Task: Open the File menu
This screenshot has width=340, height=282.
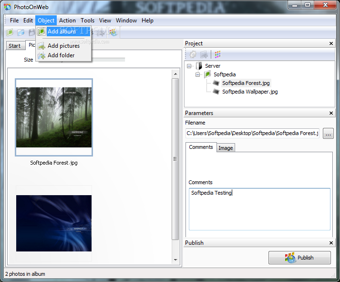Action: (x=14, y=21)
